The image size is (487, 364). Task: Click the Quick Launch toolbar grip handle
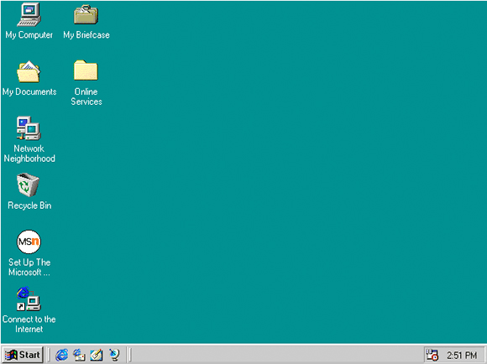pyautogui.click(x=48, y=355)
